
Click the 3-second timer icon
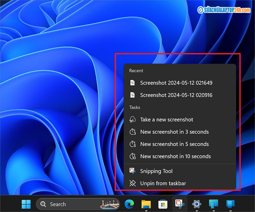coord(133,132)
